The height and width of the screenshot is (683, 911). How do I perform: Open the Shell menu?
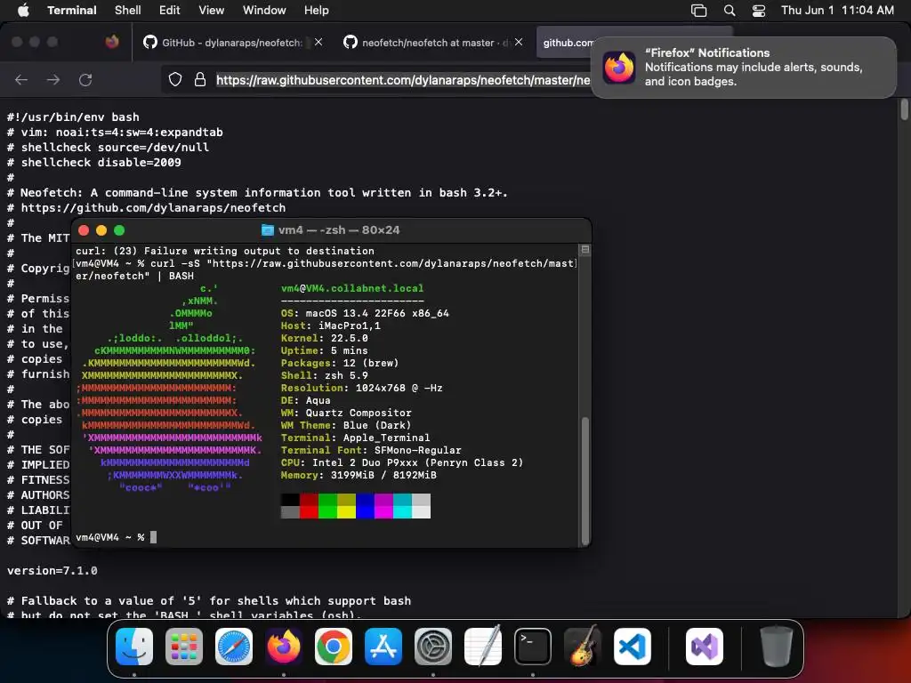coord(127,10)
